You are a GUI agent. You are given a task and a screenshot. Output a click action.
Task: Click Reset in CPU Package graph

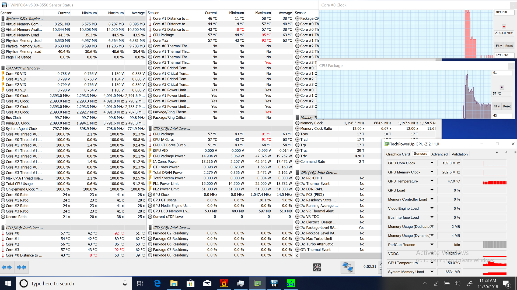pyautogui.click(x=507, y=106)
